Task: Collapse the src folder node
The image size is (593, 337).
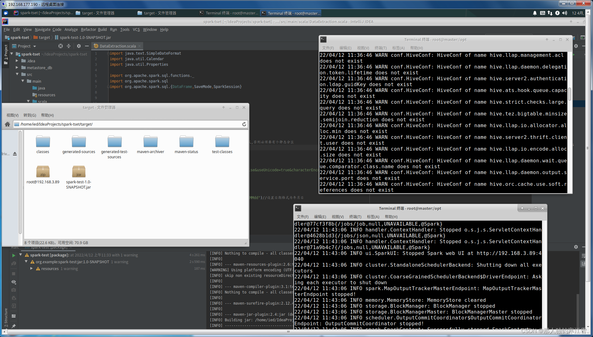Action: [x=17, y=74]
